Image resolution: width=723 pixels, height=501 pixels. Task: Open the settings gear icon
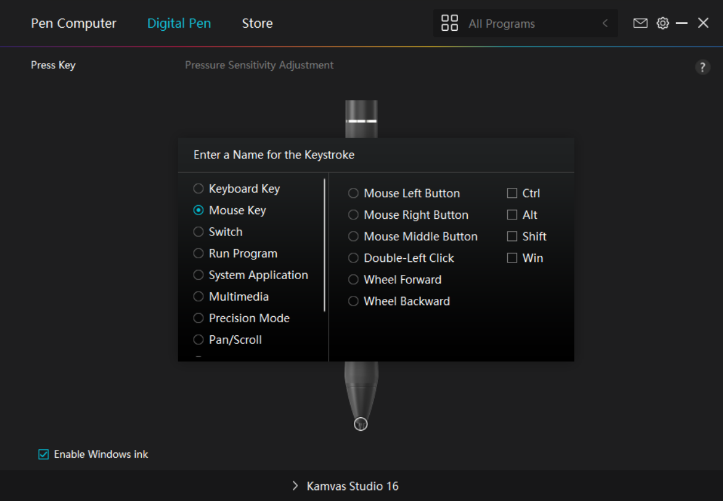click(663, 23)
